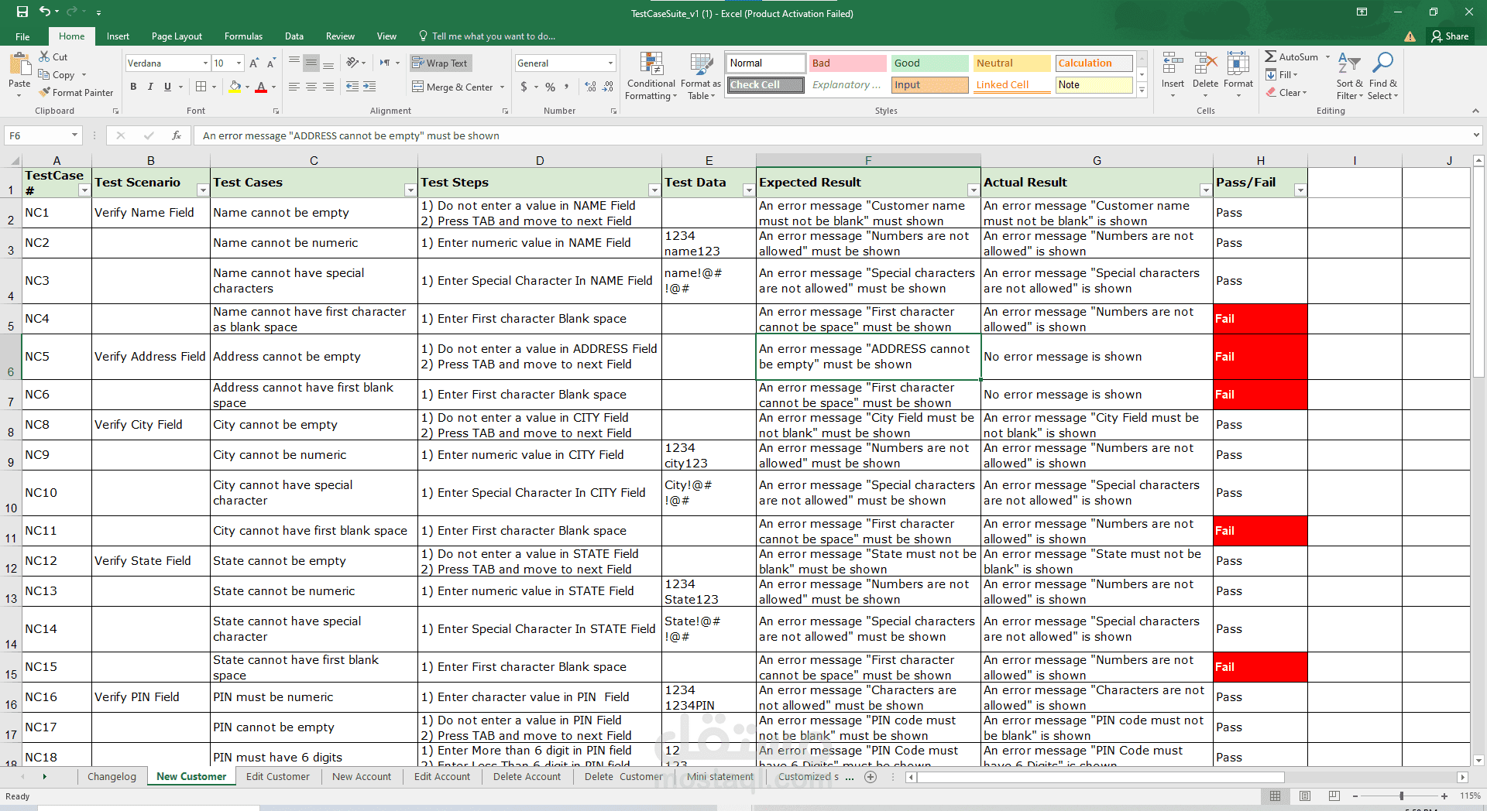Decrease the cell indent

(352, 87)
